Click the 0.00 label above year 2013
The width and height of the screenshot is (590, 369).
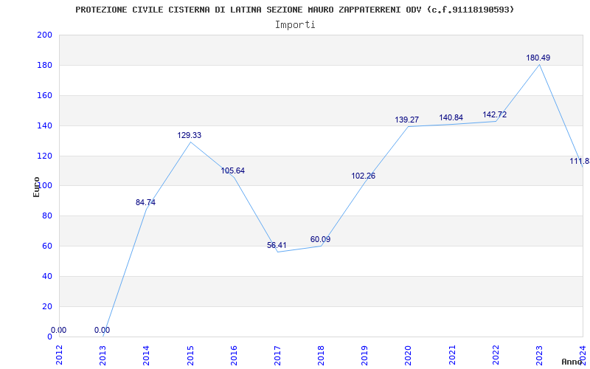pos(102,330)
